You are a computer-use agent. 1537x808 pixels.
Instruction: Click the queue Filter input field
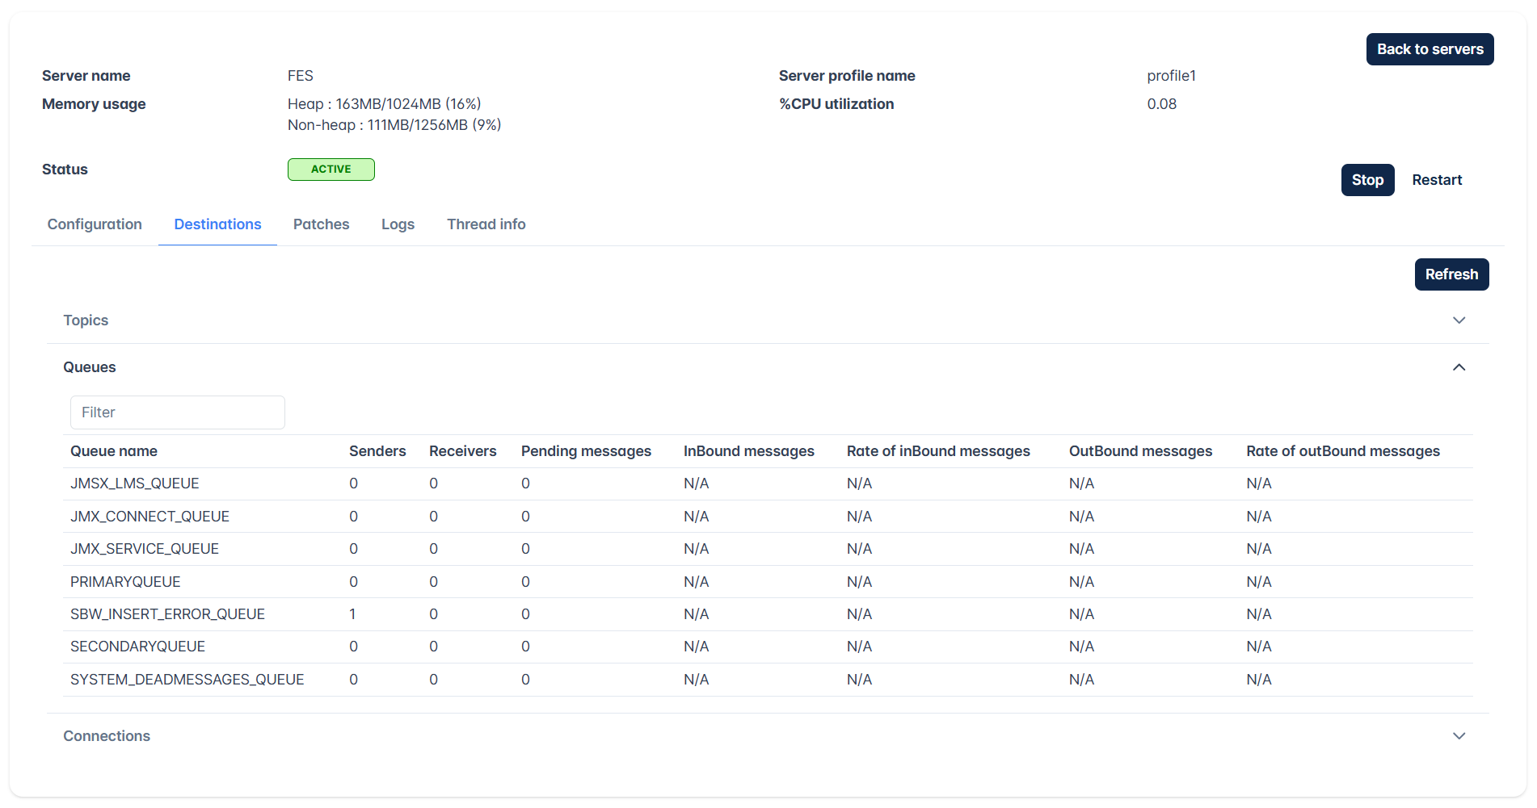178,412
